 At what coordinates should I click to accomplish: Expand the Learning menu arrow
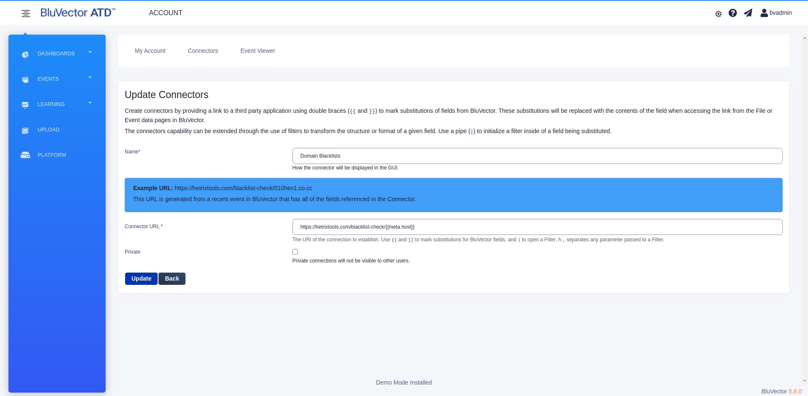90,103
